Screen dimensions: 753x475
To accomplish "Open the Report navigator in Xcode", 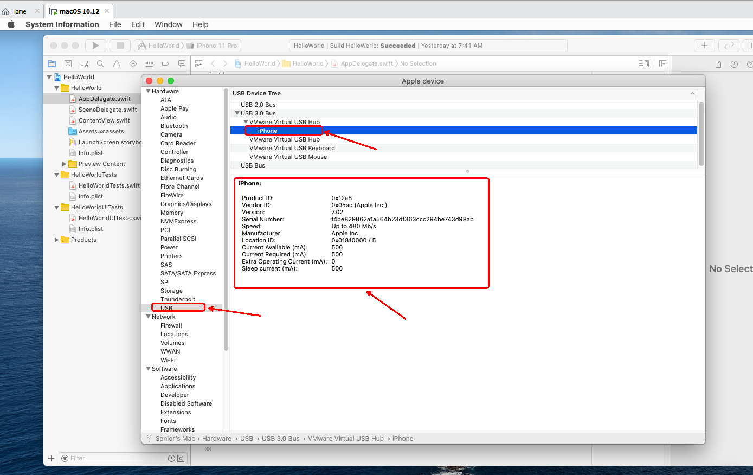I will pos(182,63).
